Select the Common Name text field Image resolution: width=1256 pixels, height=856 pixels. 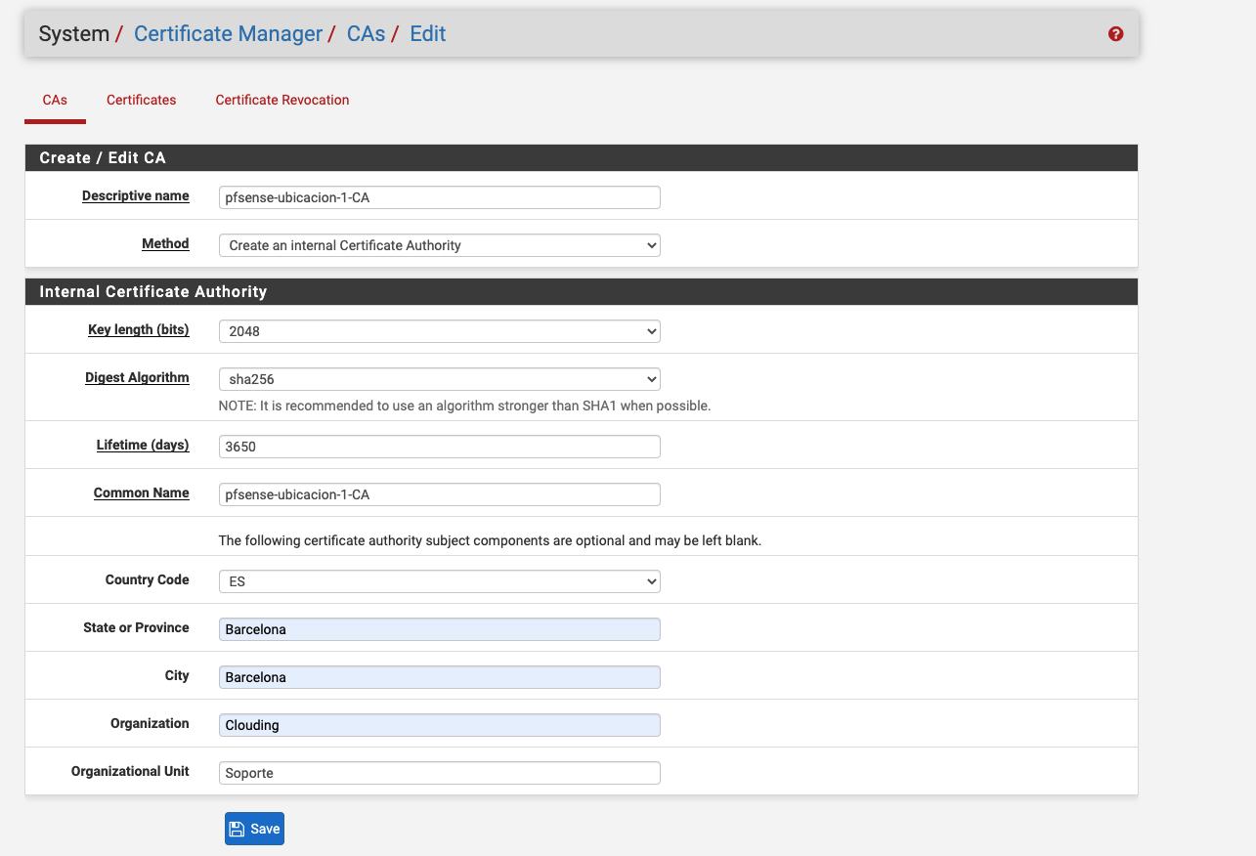pyautogui.click(x=440, y=494)
